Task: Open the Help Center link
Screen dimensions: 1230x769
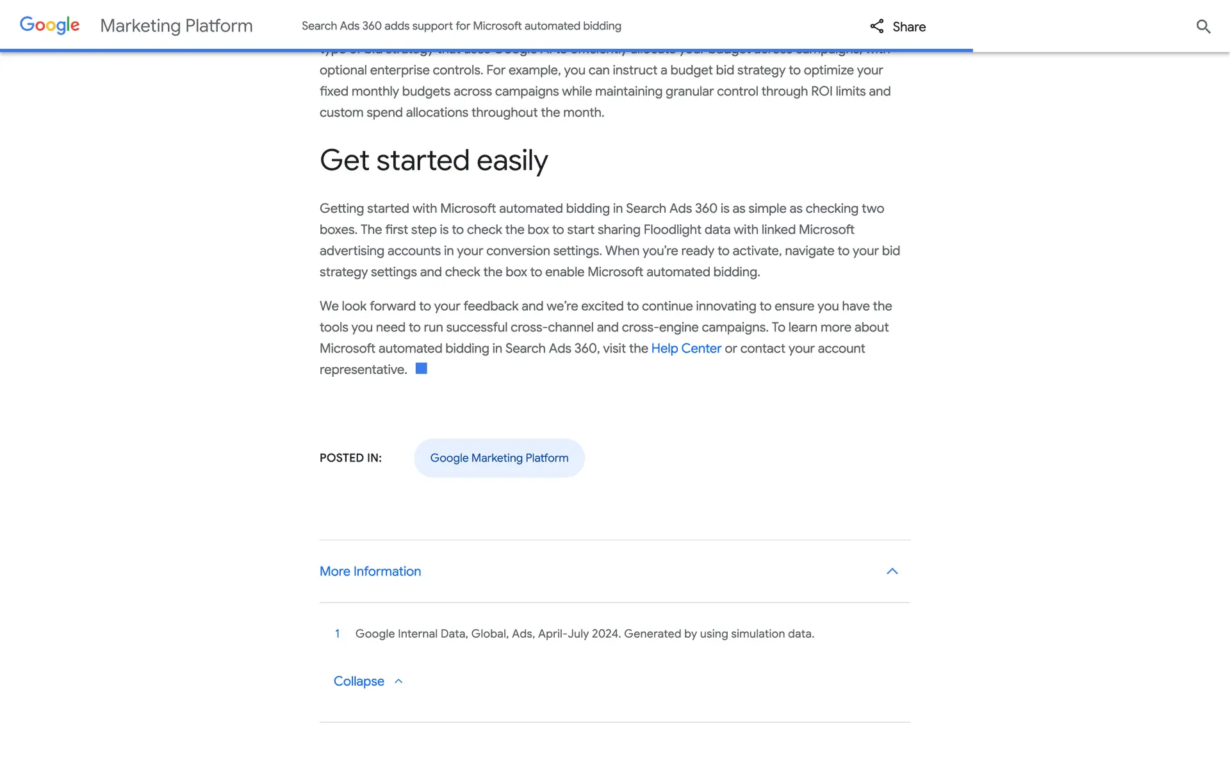Action: 685,349
